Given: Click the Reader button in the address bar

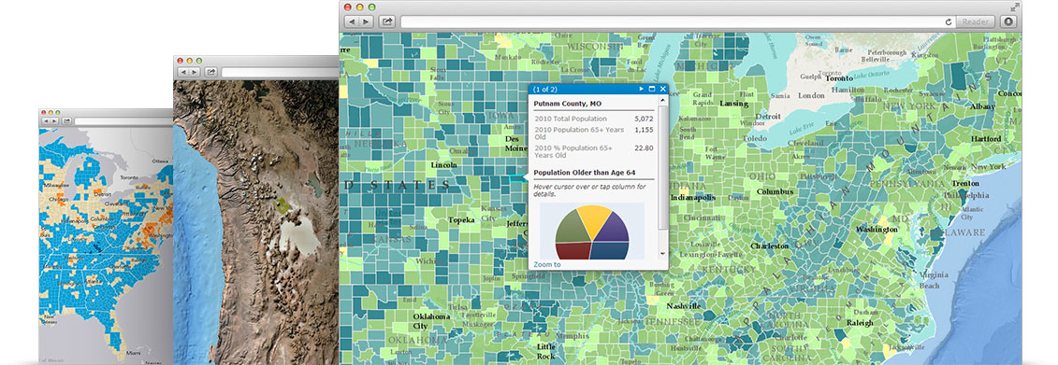Looking at the screenshot, I should click(x=975, y=22).
